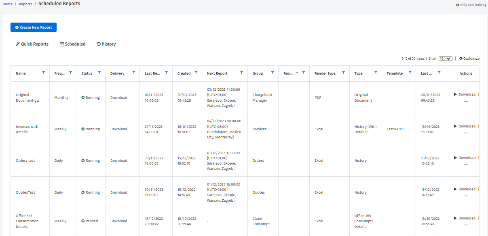This screenshot has width=488, height=236.
Task: Click the Type column filter icon
Action: 376,73
